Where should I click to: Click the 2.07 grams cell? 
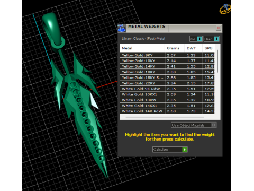[175, 55]
